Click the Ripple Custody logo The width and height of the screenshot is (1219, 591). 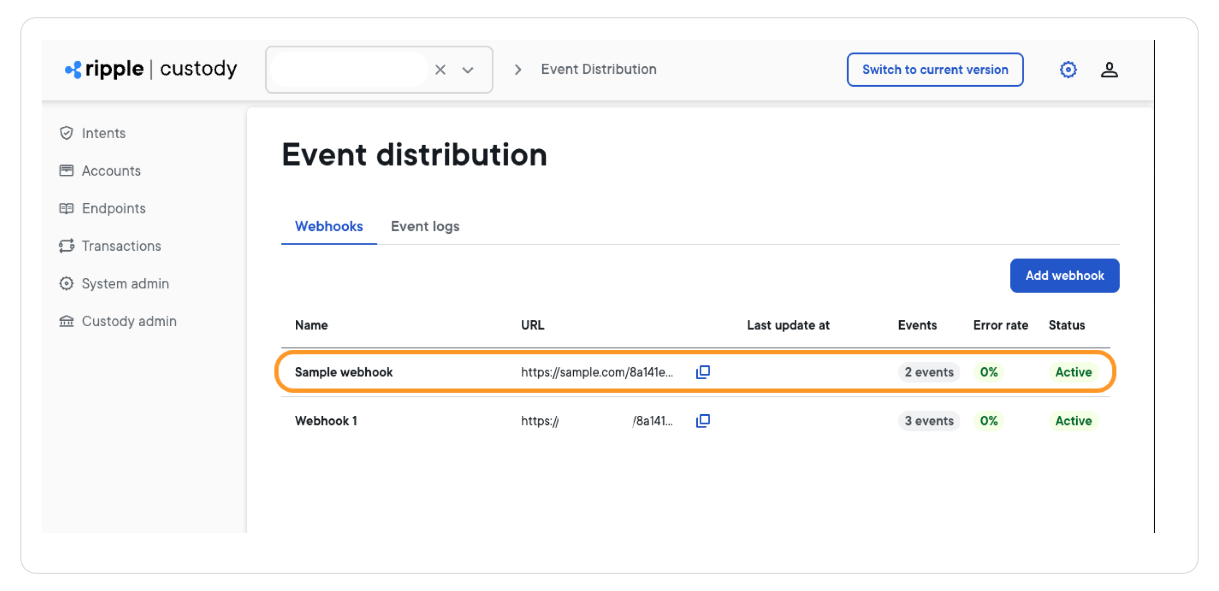coord(151,69)
